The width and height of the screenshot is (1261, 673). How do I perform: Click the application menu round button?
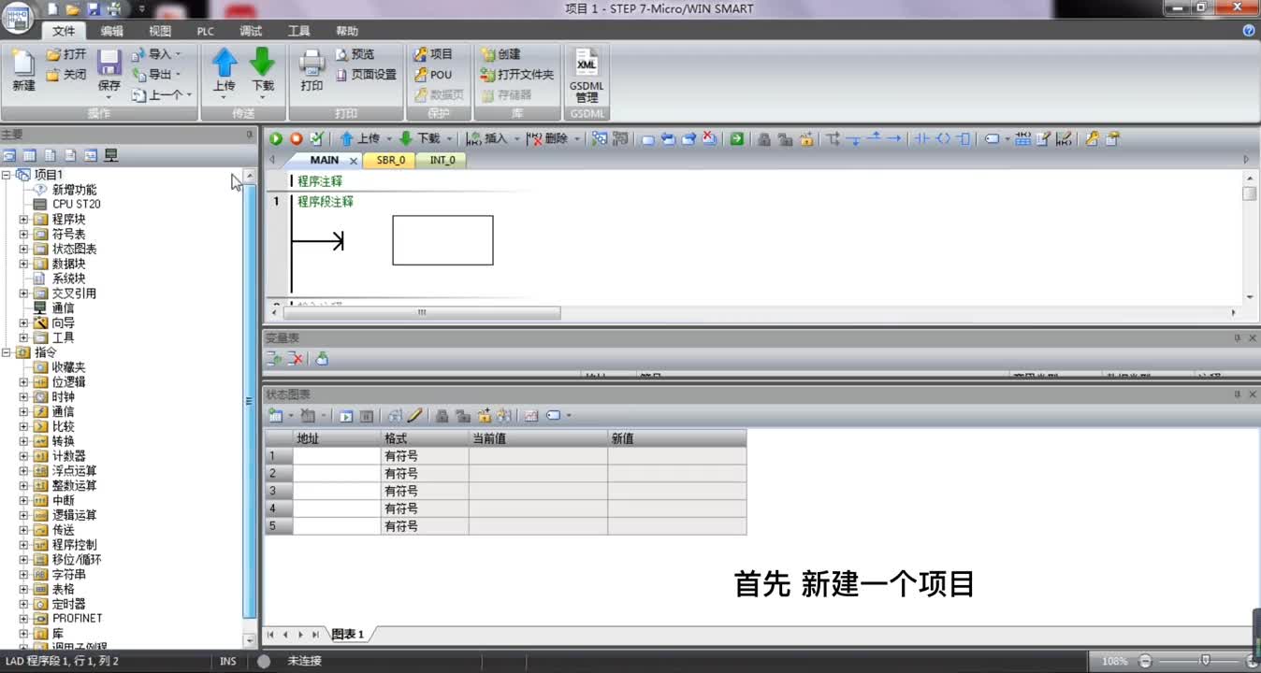pos(20,19)
